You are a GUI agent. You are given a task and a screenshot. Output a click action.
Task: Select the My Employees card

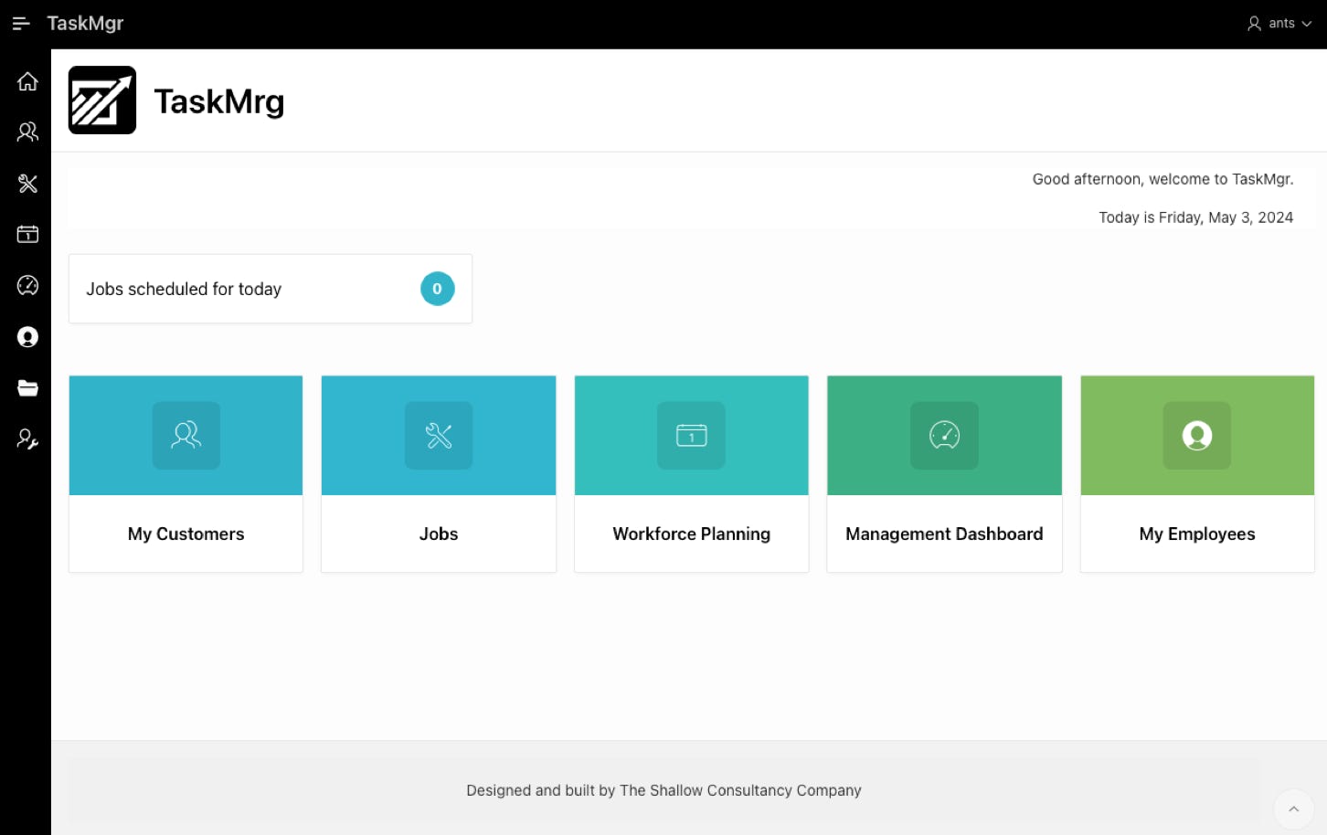point(1197,473)
